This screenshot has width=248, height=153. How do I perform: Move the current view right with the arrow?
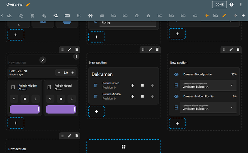[x=235, y=15]
